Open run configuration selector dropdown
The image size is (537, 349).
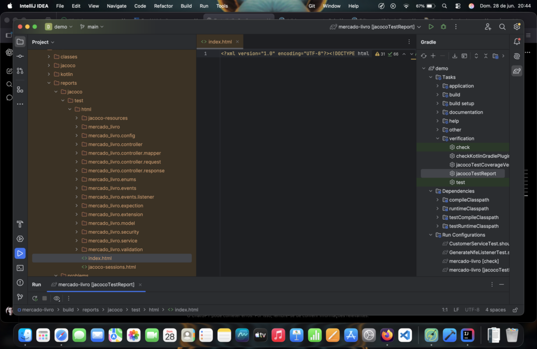coord(375,27)
